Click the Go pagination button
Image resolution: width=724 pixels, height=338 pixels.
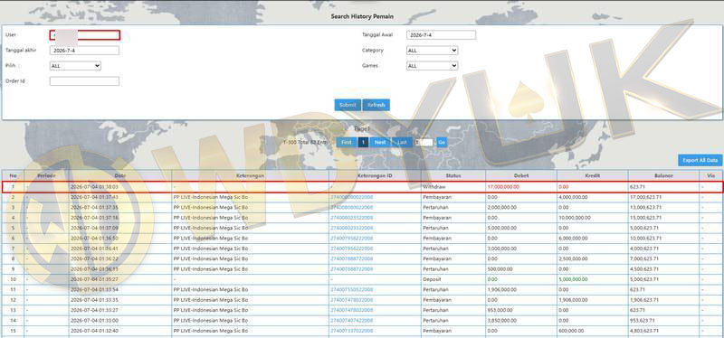(442, 143)
